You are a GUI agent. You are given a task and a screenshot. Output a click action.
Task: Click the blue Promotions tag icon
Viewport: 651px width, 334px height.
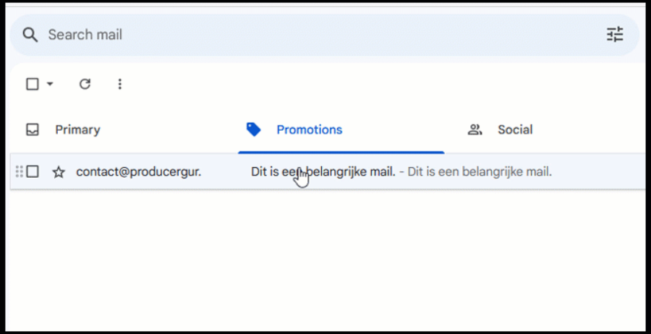(x=253, y=129)
